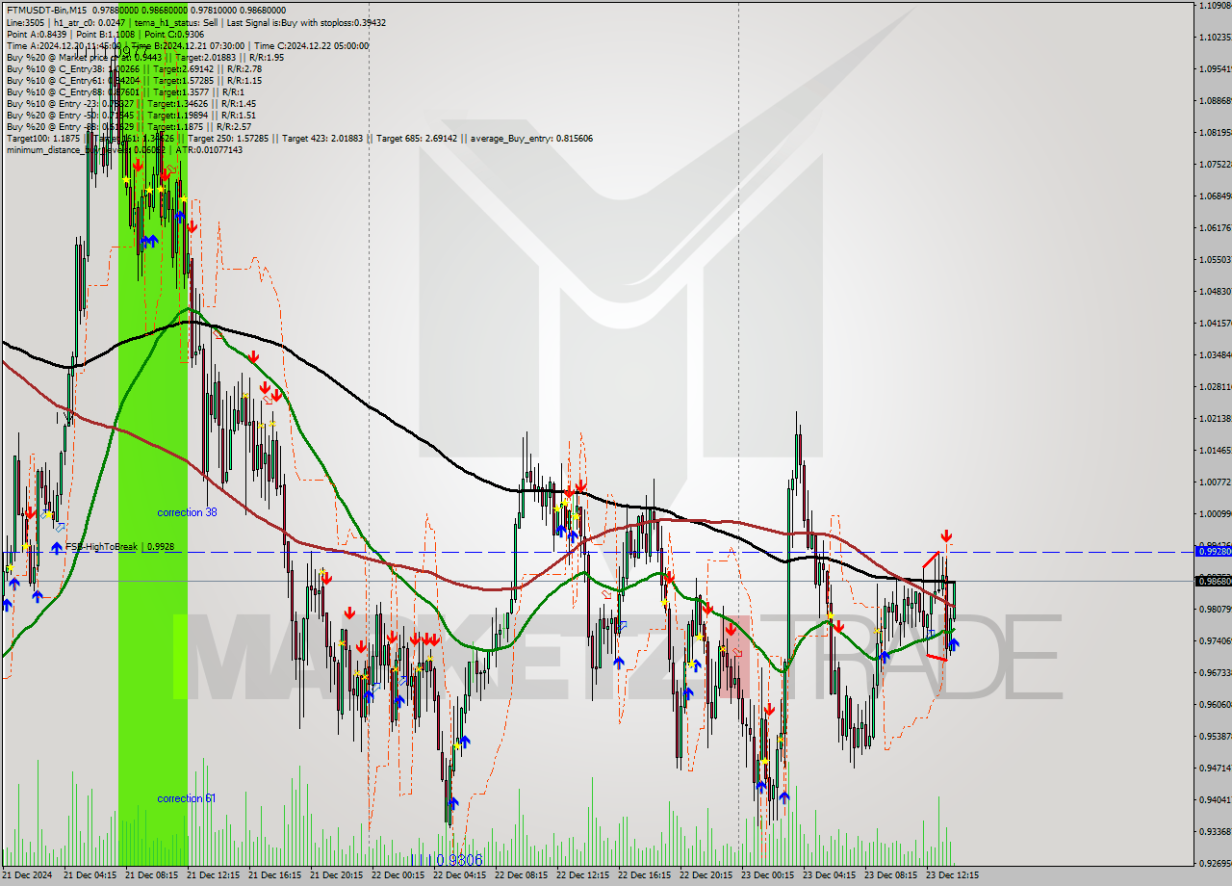Click the '23 Dec 04:15' time label
1232x886 pixels.
point(829,875)
